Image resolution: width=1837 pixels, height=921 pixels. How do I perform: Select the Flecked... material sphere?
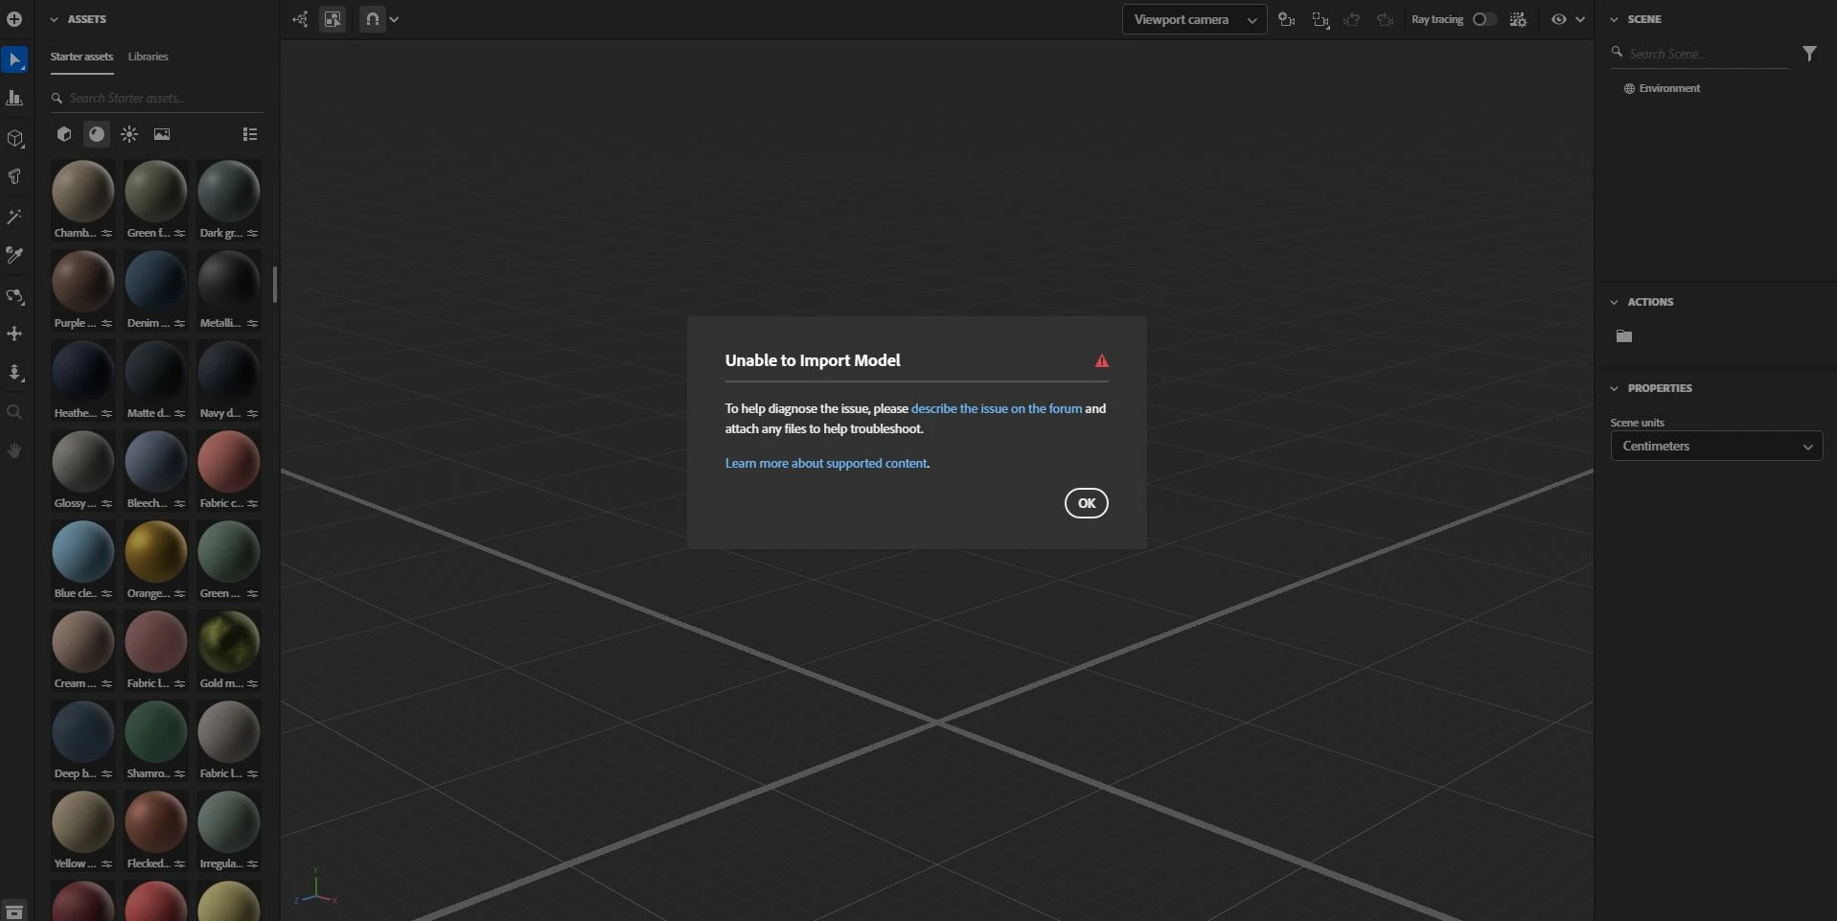coord(156,821)
